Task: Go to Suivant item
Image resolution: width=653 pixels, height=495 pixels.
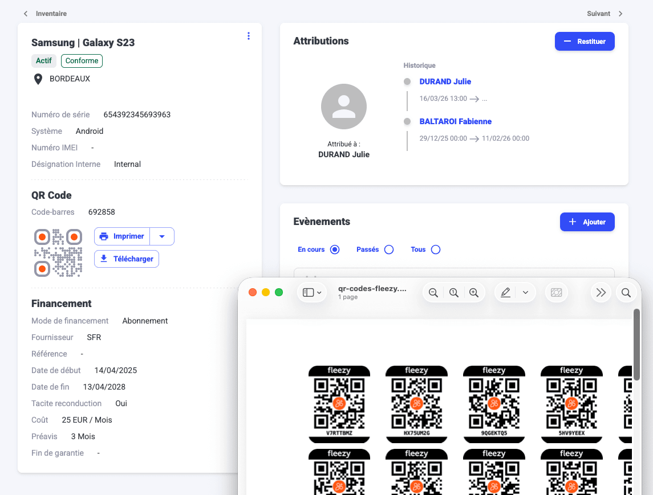Action: coord(598,14)
